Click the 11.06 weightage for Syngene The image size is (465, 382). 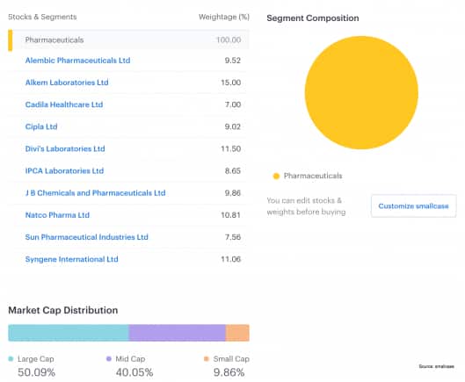tap(230, 259)
